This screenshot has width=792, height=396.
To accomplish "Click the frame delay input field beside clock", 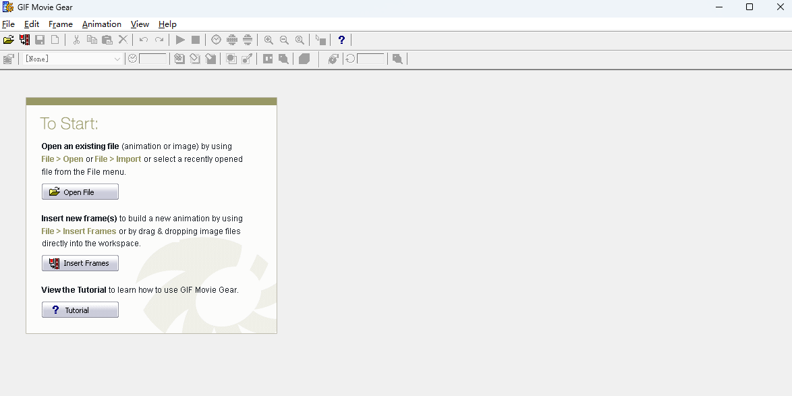I will click(152, 59).
